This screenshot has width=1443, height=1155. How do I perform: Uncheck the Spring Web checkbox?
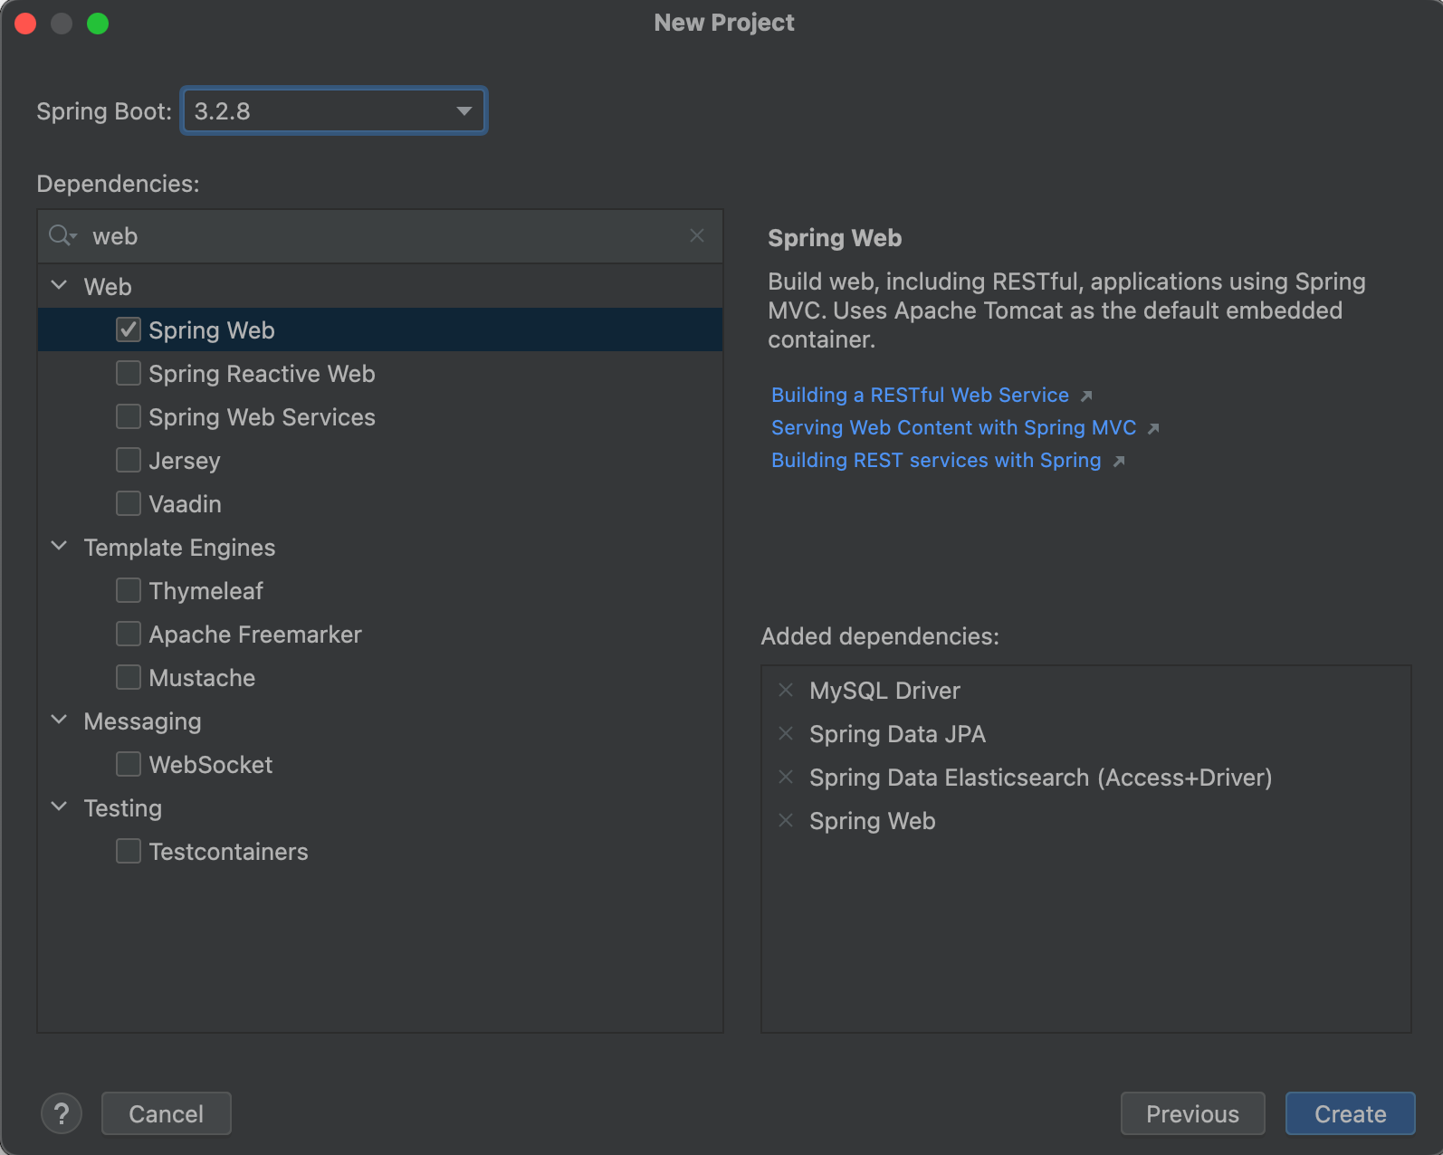pyautogui.click(x=129, y=330)
